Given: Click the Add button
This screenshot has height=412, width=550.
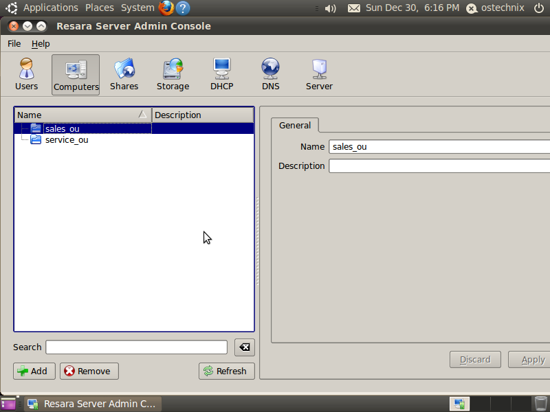Looking at the screenshot, I should 34,371.
